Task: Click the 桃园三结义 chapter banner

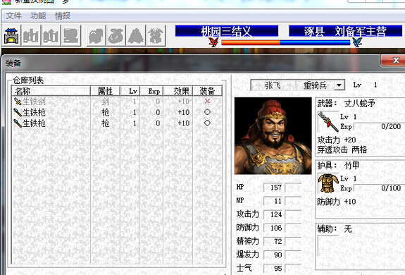Action: pyautogui.click(x=227, y=31)
